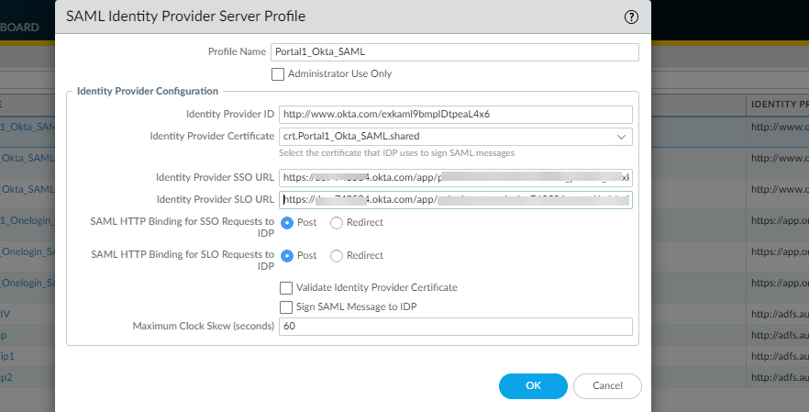This screenshot has width=809, height=412.
Task: Cancel the SAML profile dialog
Action: (606, 386)
